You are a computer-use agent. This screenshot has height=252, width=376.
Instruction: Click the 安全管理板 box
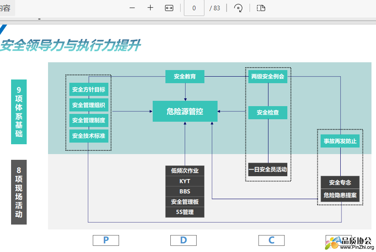point(185,202)
